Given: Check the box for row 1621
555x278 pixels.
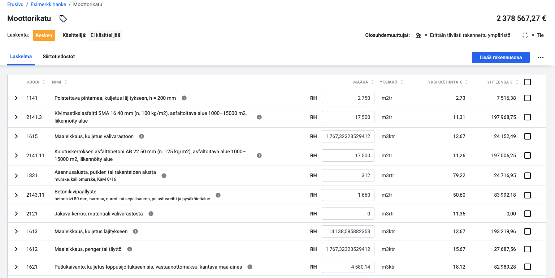Looking at the screenshot, I should click(x=528, y=267).
